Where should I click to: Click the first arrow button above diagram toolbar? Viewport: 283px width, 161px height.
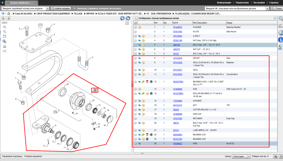[x=3, y=18]
